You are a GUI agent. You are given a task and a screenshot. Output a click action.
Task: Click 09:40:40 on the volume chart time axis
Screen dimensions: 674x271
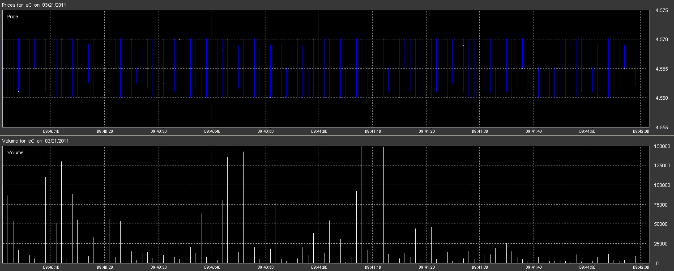coord(212,267)
